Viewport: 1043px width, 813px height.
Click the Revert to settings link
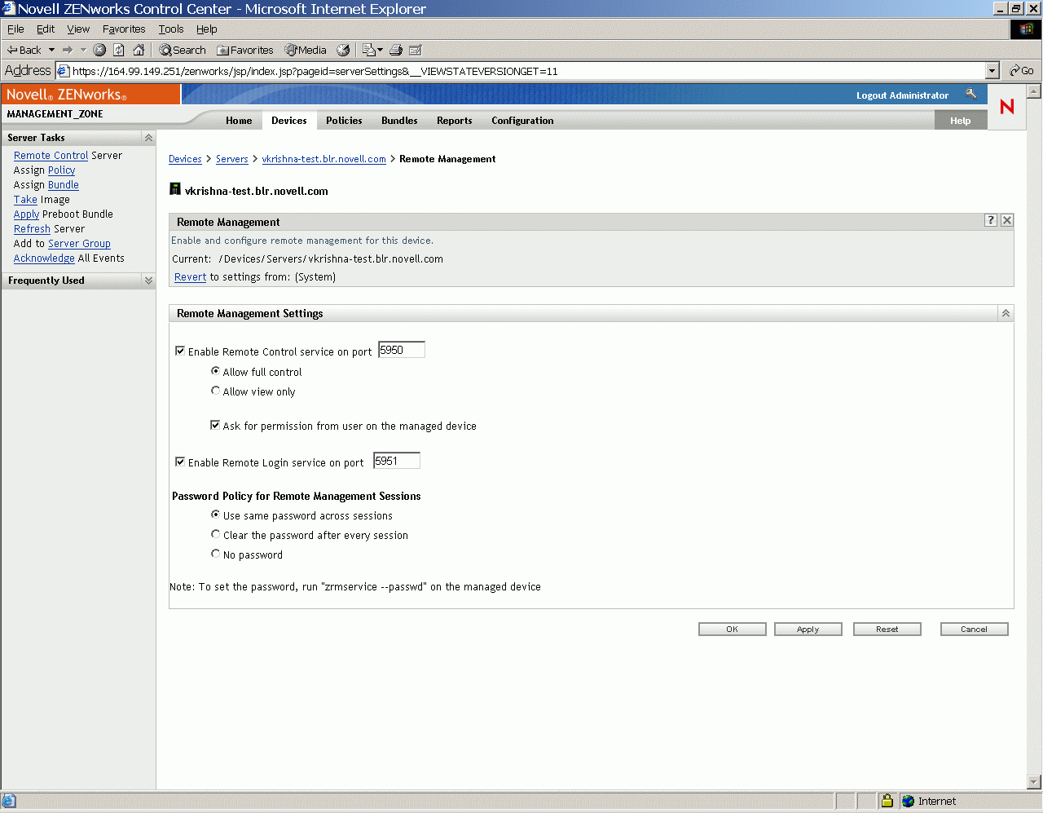click(x=189, y=276)
